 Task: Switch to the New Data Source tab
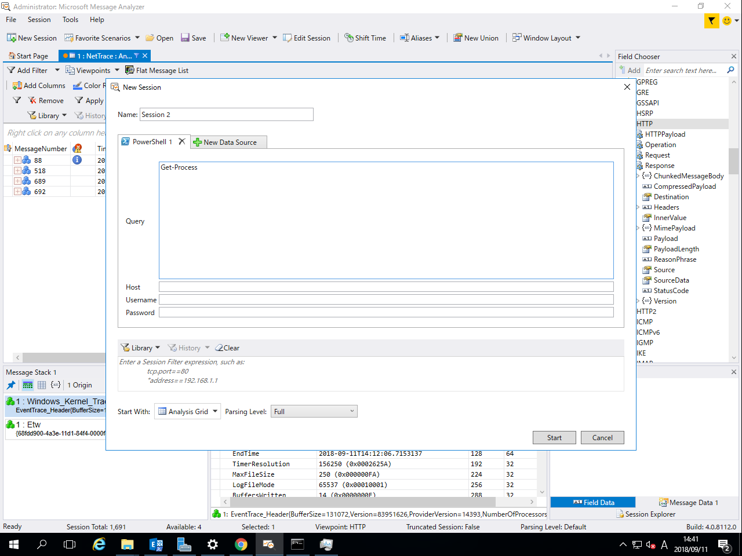(228, 141)
